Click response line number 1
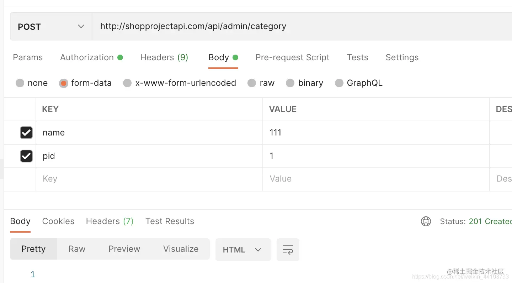The width and height of the screenshot is (512, 283). [33, 274]
